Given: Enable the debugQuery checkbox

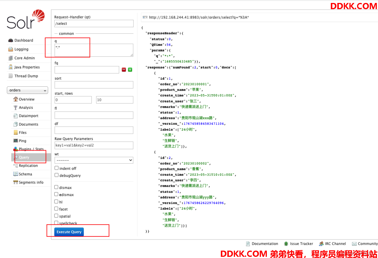Looking at the screenshot, I should tap(56, 175).
